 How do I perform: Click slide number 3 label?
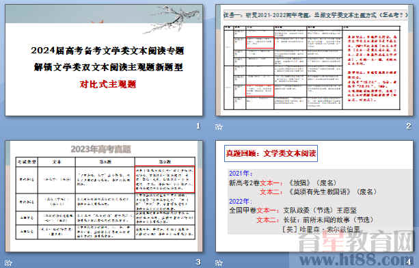point(198,262)
